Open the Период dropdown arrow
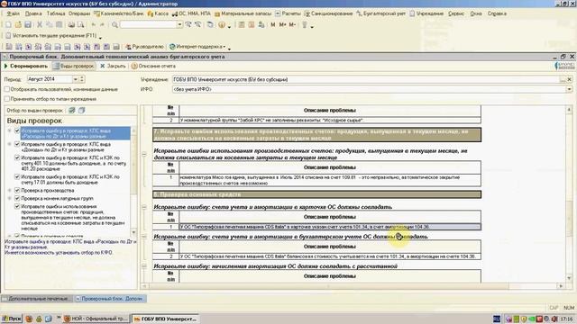Viewport: 577px width, 324px height. coord(76,79)
